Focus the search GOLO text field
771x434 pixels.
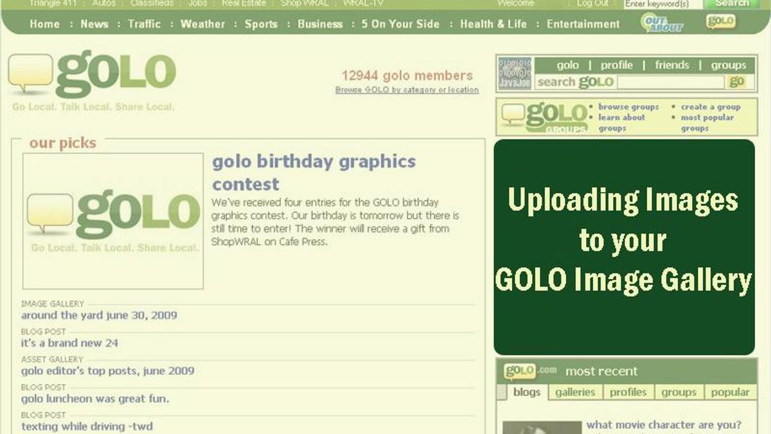[x=671, y=82]
